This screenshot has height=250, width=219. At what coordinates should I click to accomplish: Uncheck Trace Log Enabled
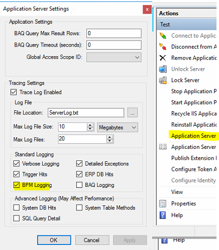coord(14,92)
